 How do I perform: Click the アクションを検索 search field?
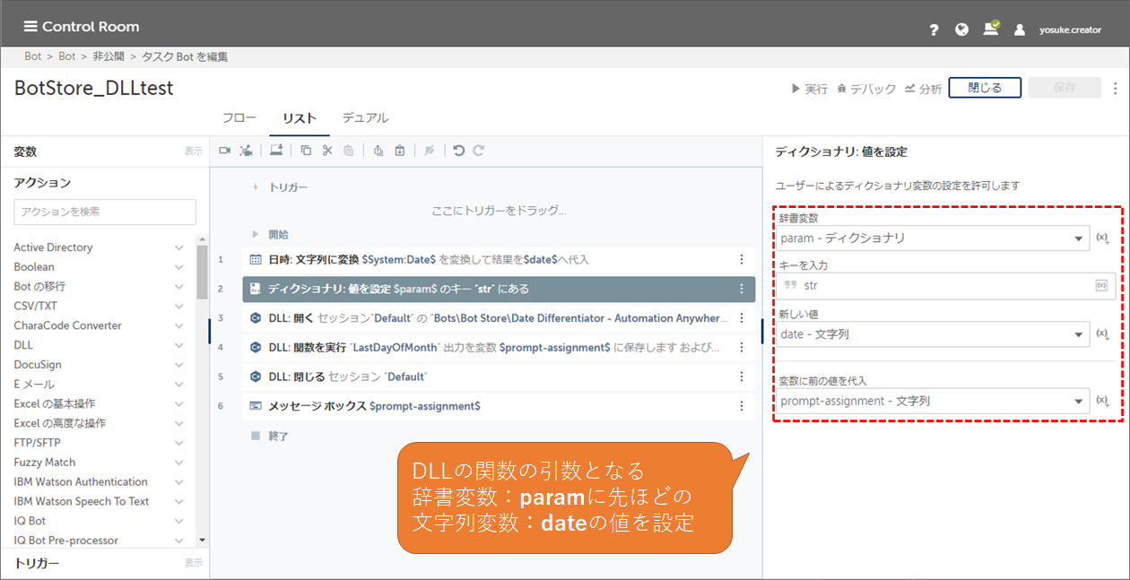105,212
